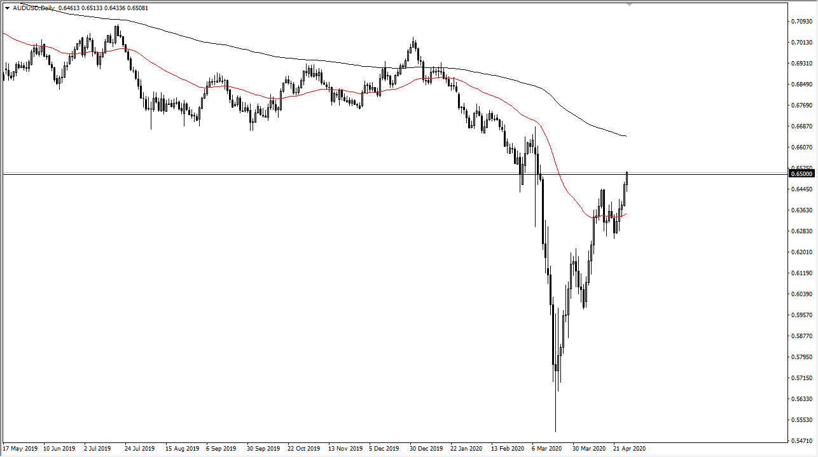
Task: Click the 0.66070 price axis label
Action: click(x=801, y=147)
